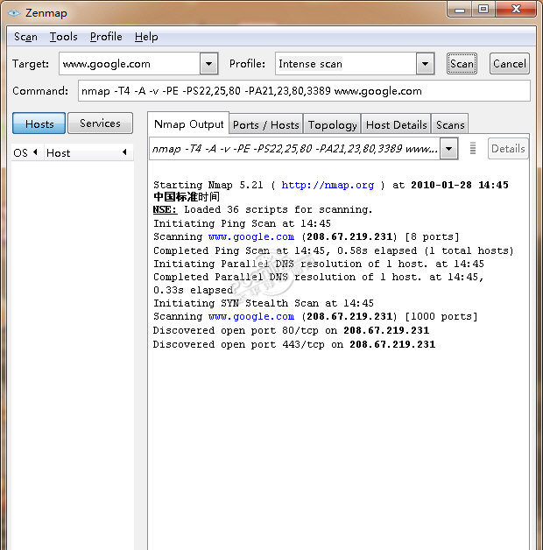Viewport: 543px width, 550px height.
Task: Click www.google.com link in 1000 ports line
Action: pos(251,316)
